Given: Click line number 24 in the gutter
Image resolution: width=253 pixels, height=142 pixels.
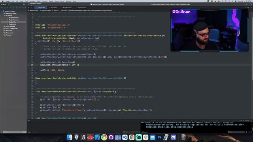Looking at the screenshot, I should [32, 65].
